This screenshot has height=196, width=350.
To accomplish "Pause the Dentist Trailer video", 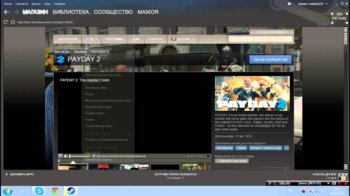I will tap(60, 156).
